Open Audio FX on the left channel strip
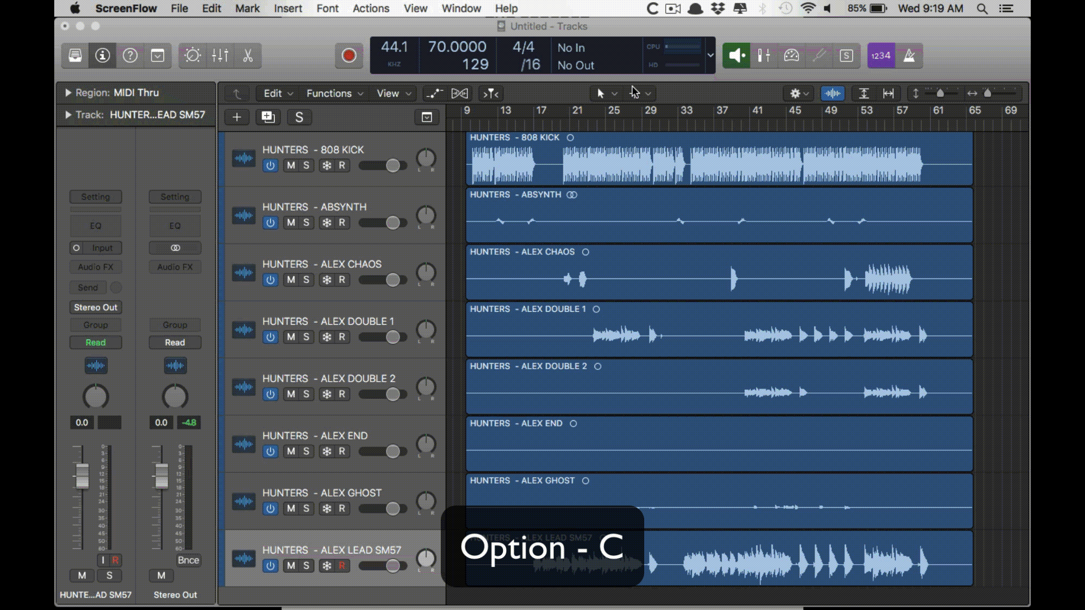 click(x=95, y=267)
